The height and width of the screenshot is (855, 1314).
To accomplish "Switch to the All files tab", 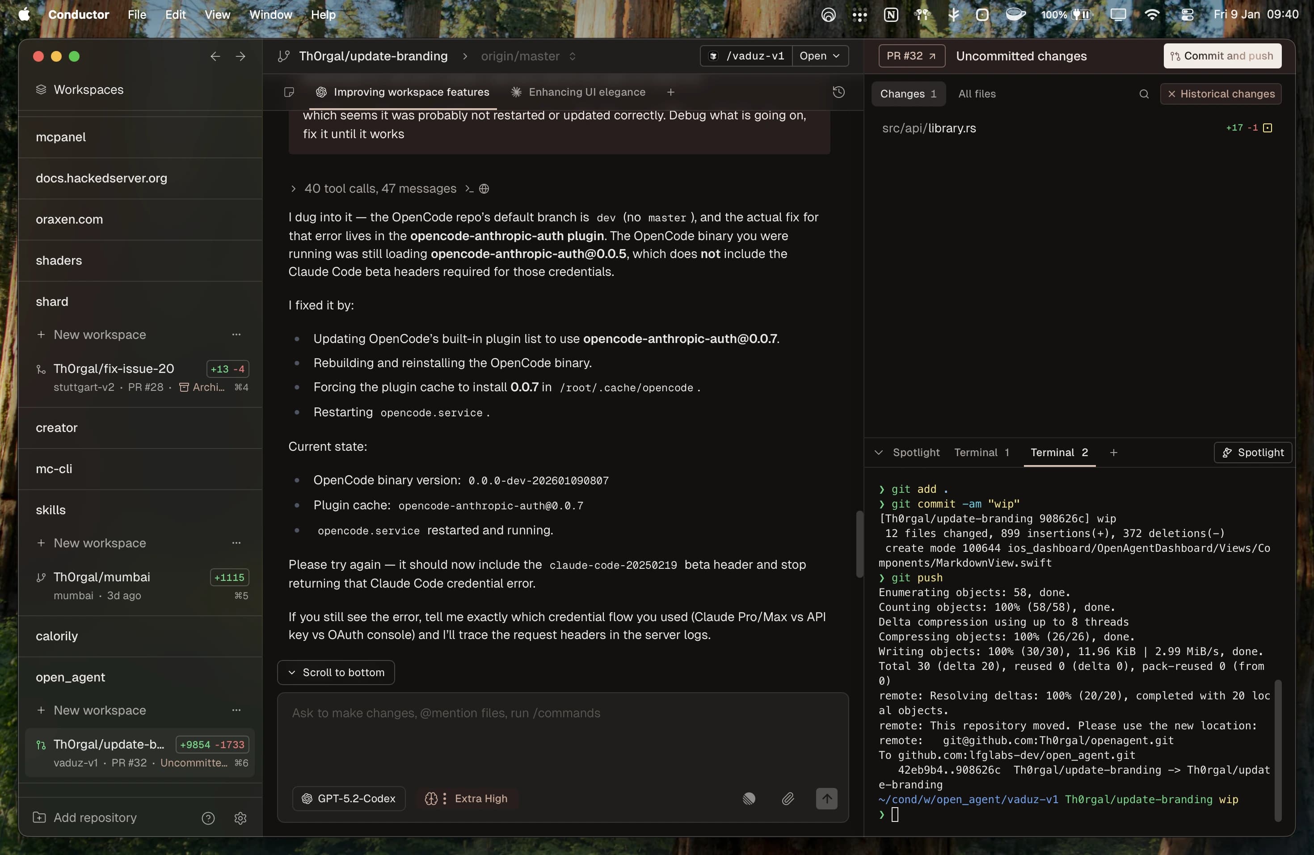I will click(x=976, y=94).
